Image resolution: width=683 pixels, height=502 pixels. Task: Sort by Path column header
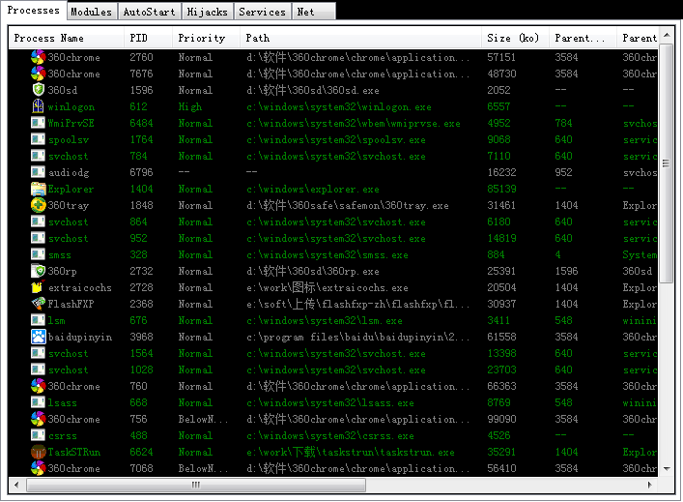(x=360, y=38)
